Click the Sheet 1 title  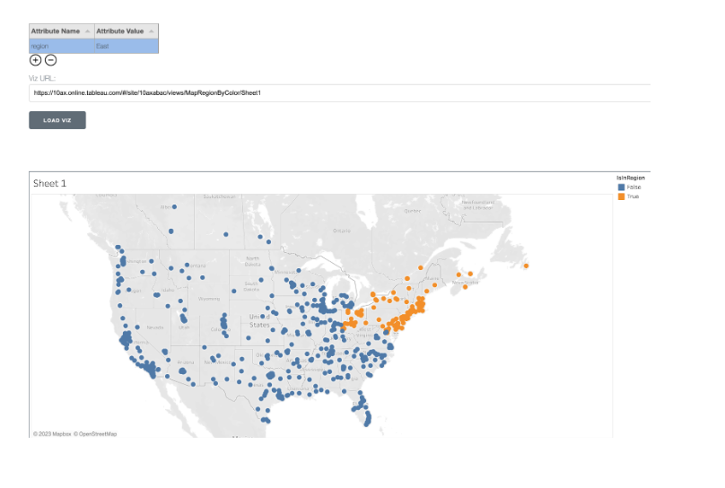(50, 183)
